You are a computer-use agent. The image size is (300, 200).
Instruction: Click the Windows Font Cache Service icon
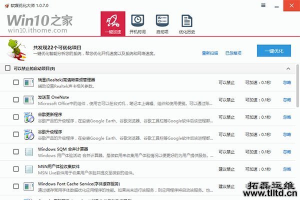(28, 186)
